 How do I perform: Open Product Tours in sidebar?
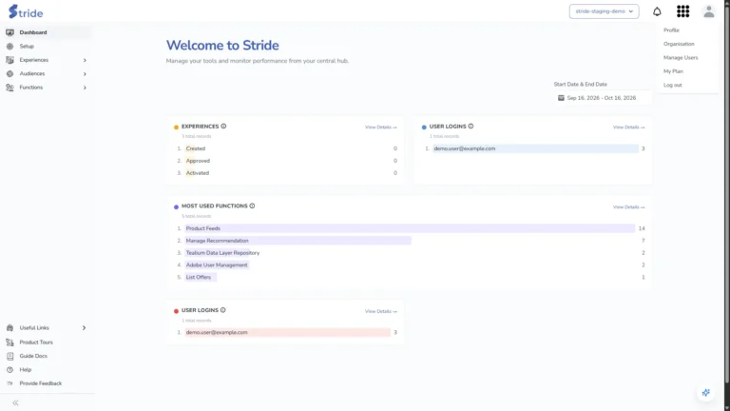tap(36, 342)
